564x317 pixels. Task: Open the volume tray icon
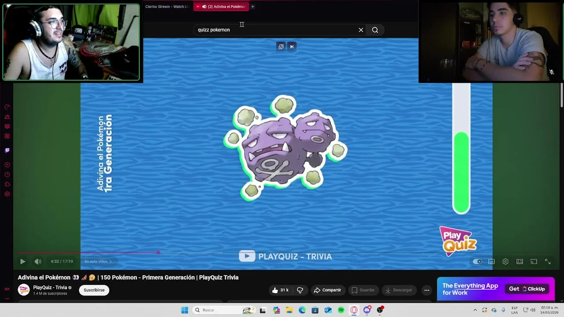(x=534, y=310)
